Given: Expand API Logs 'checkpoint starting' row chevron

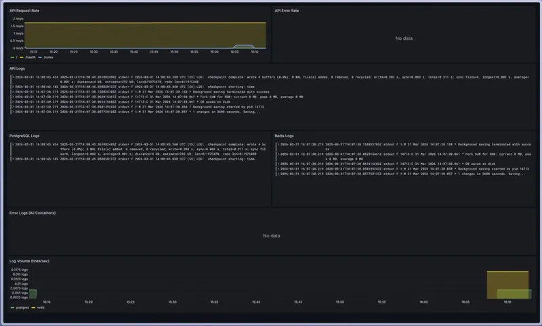Looking at the screenshot, I should pos(13,87).
